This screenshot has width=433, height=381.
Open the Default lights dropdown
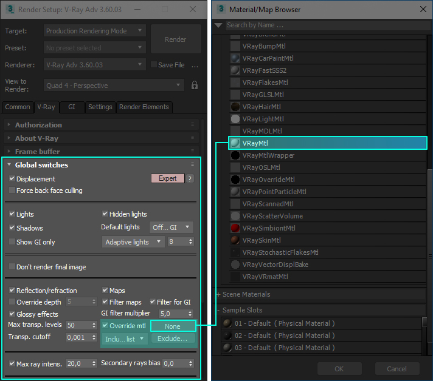click(171, 228)
